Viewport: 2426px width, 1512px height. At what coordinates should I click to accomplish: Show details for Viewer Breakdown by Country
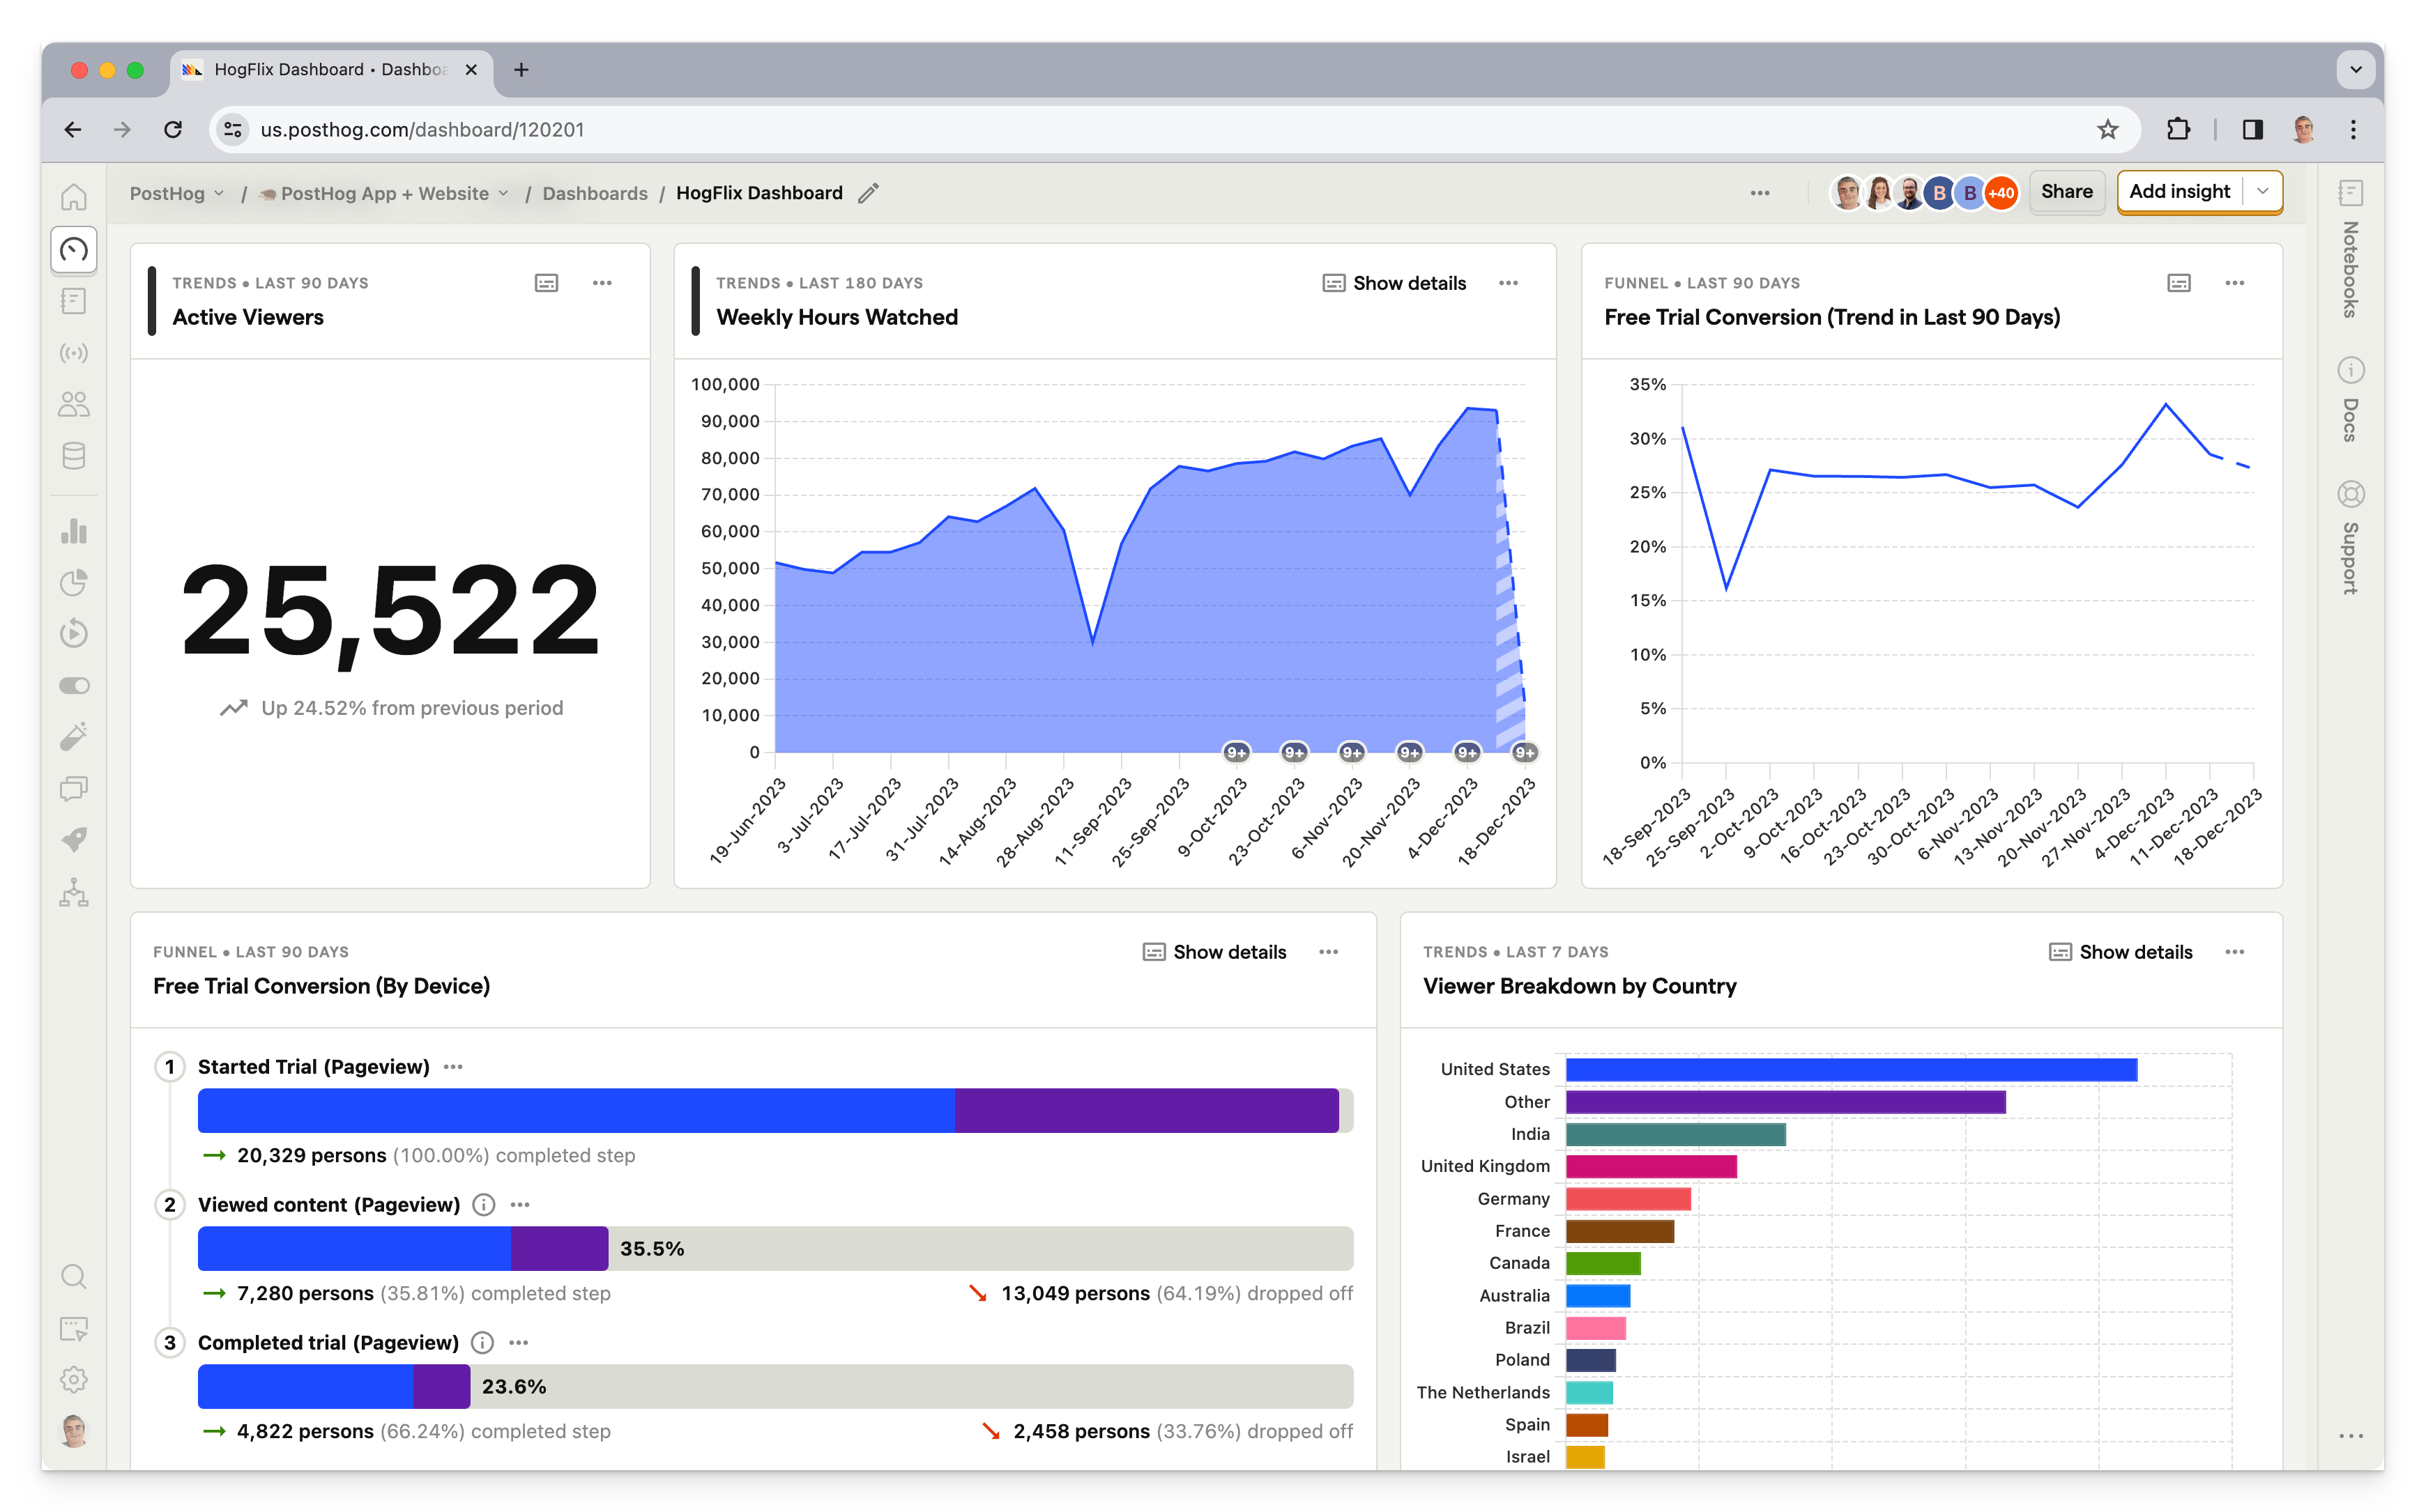point(2121,951)
